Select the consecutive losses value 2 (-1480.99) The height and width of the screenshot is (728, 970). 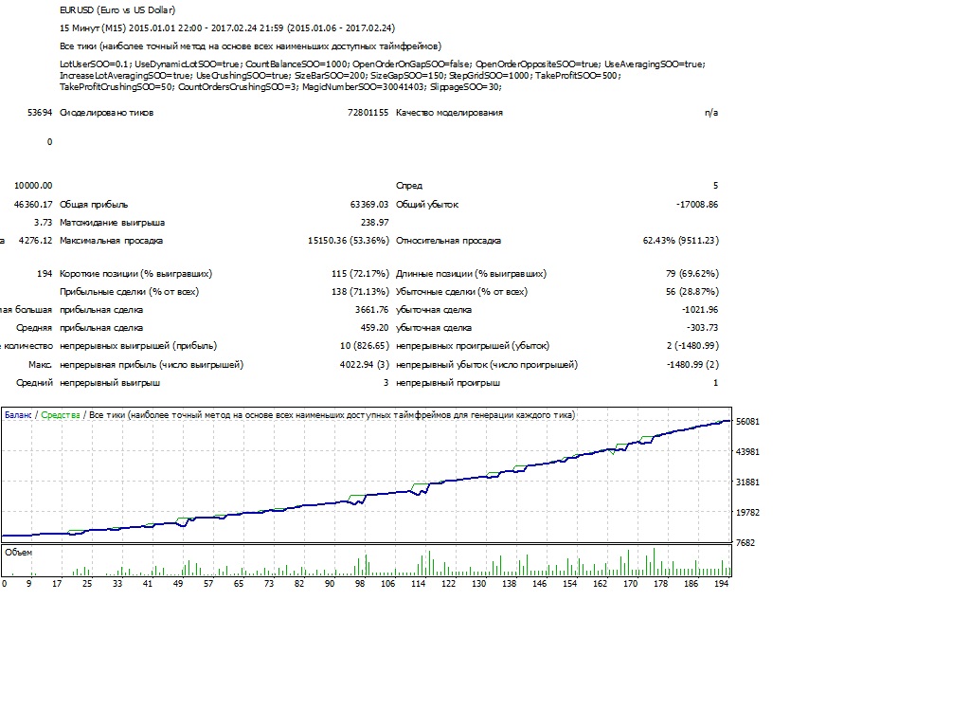tap(692, 345)
